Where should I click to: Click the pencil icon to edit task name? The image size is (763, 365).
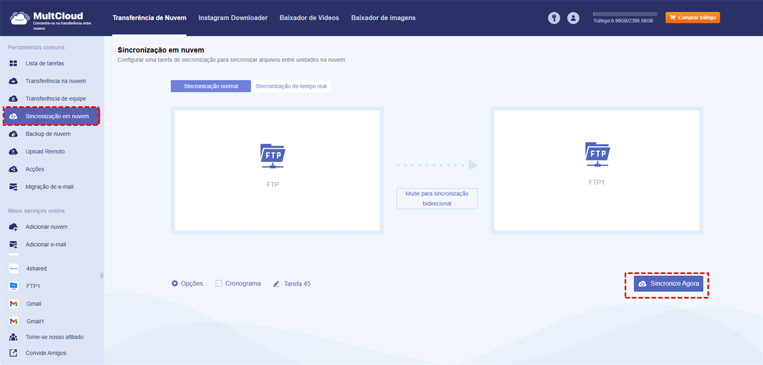tap(276, 284)
